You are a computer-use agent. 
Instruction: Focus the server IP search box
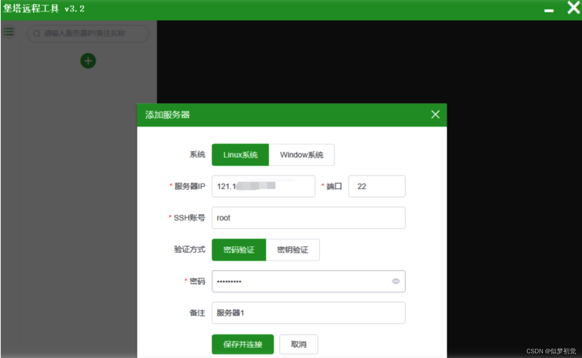(88, 34)
